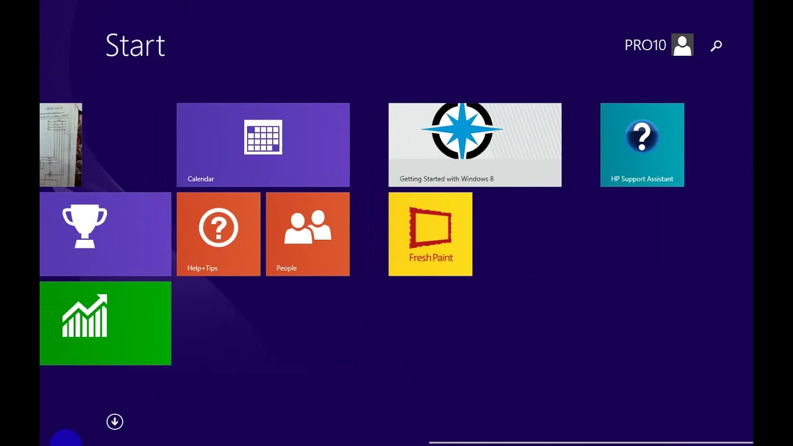Launch Getting Started with Windows 8 tile
793x446 pixels.
coord(475,145)
